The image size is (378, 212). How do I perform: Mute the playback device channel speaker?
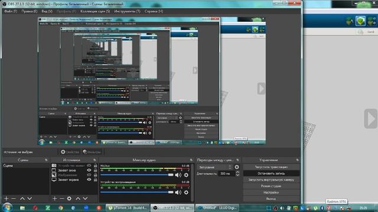tap(178, 193)
